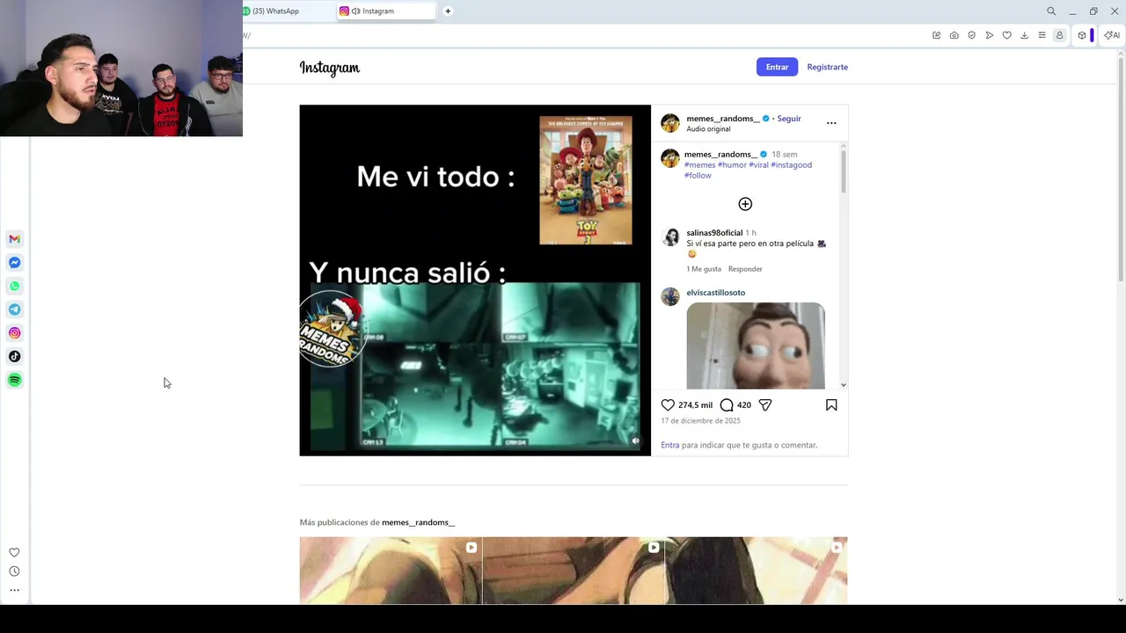Click the Entrar login button
The image size is (1126, 633).
coord(777,67)
